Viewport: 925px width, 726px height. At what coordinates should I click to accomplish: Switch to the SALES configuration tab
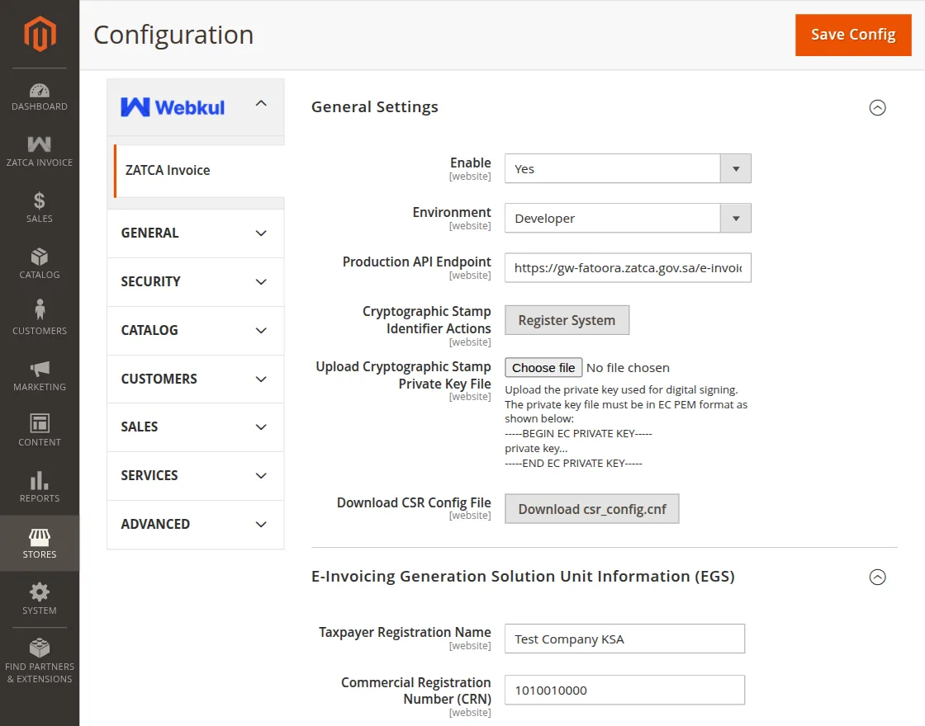tap(195, 427)
